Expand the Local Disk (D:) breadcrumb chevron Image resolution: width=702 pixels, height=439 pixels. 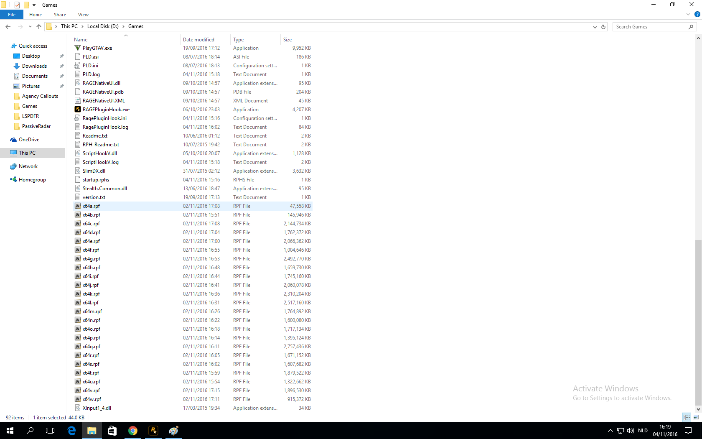(x=123, y=26)
